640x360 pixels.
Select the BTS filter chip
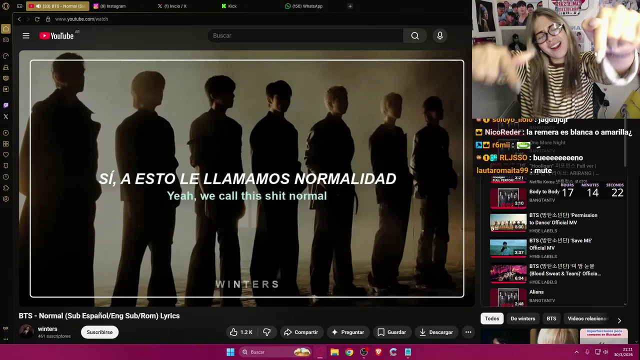[551, 318]
